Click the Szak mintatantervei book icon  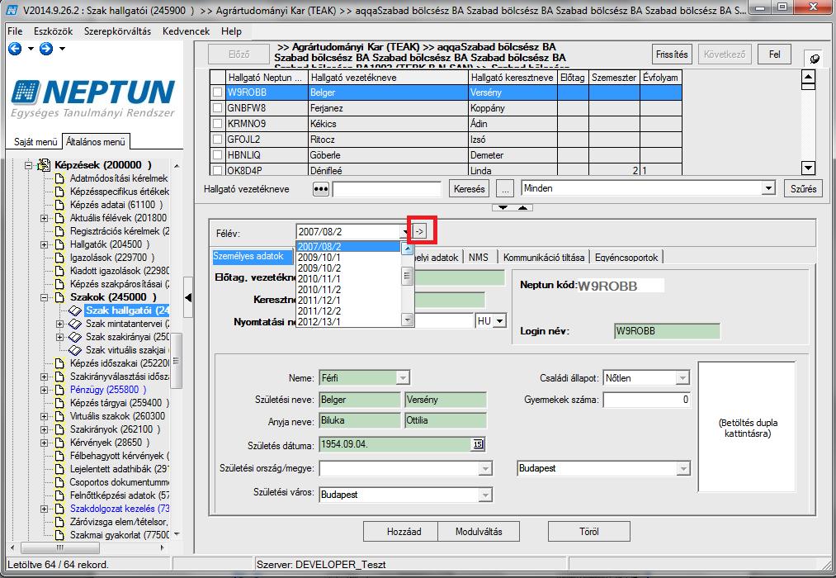click(x=75, y=324)
